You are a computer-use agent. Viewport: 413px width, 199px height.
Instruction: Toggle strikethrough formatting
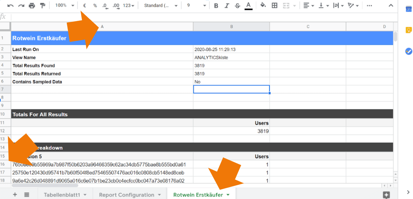point(237,6)
